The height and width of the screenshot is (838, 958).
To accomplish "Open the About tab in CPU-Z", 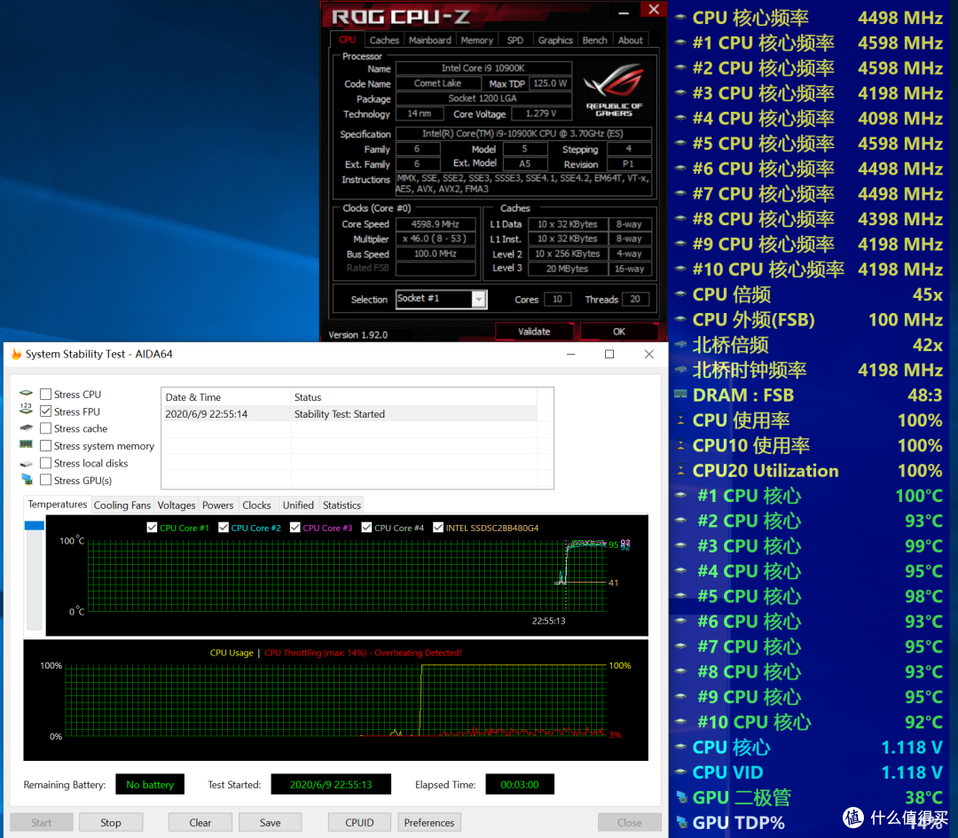I will 631,40.
